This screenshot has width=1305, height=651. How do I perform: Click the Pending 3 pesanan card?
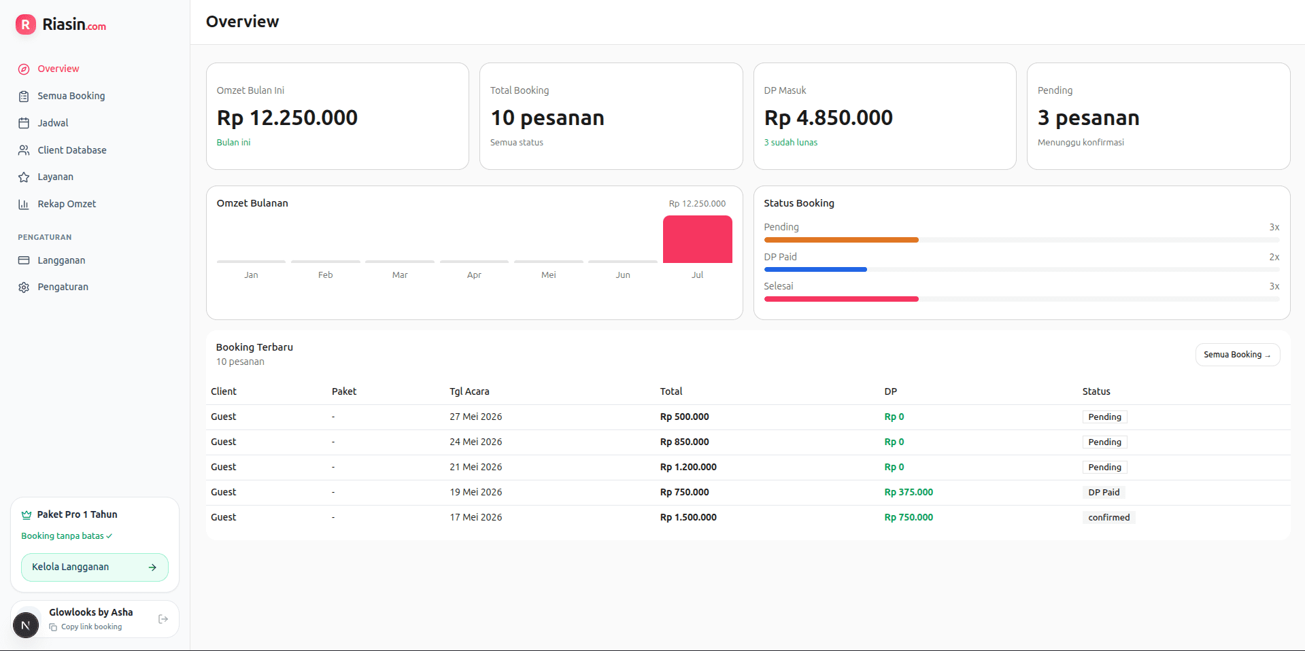1158,116
